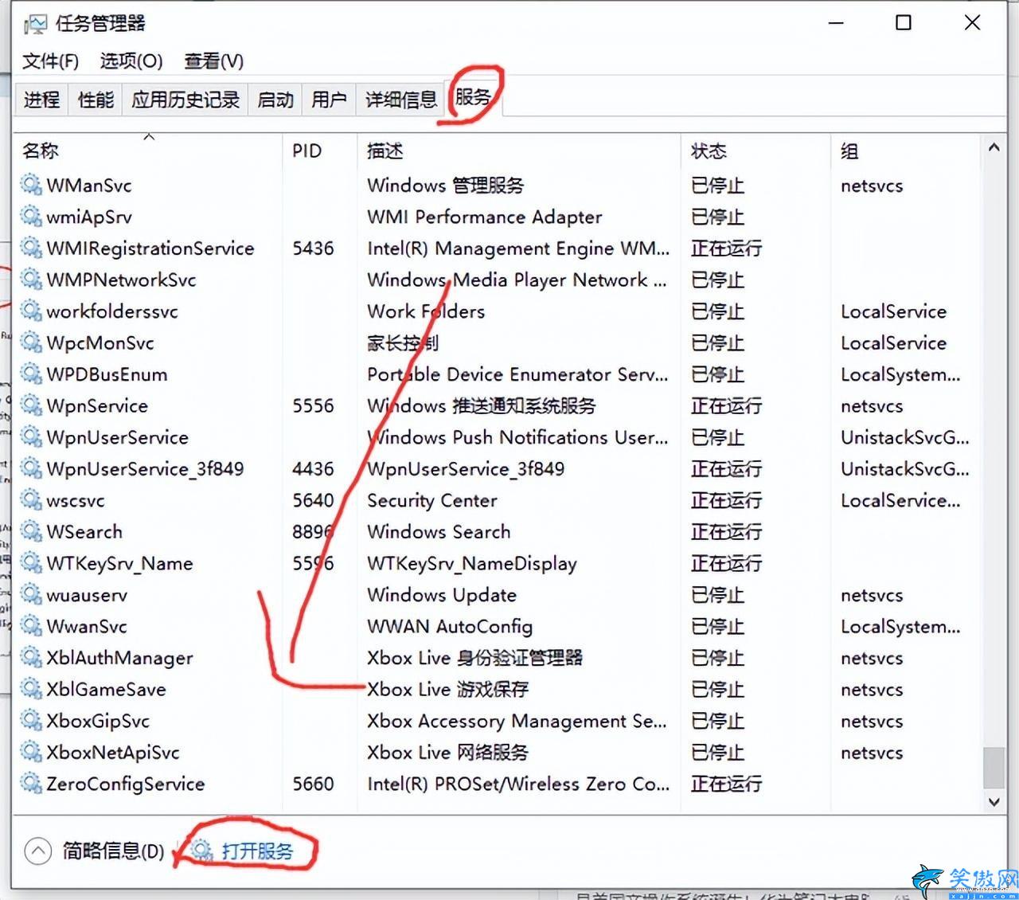Click the scrollbar down arrow
1019x900 pixels.
pos(994,802)
